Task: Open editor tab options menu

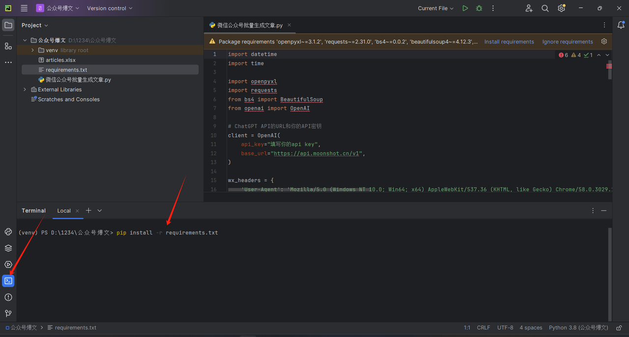Action: [604, 25]
